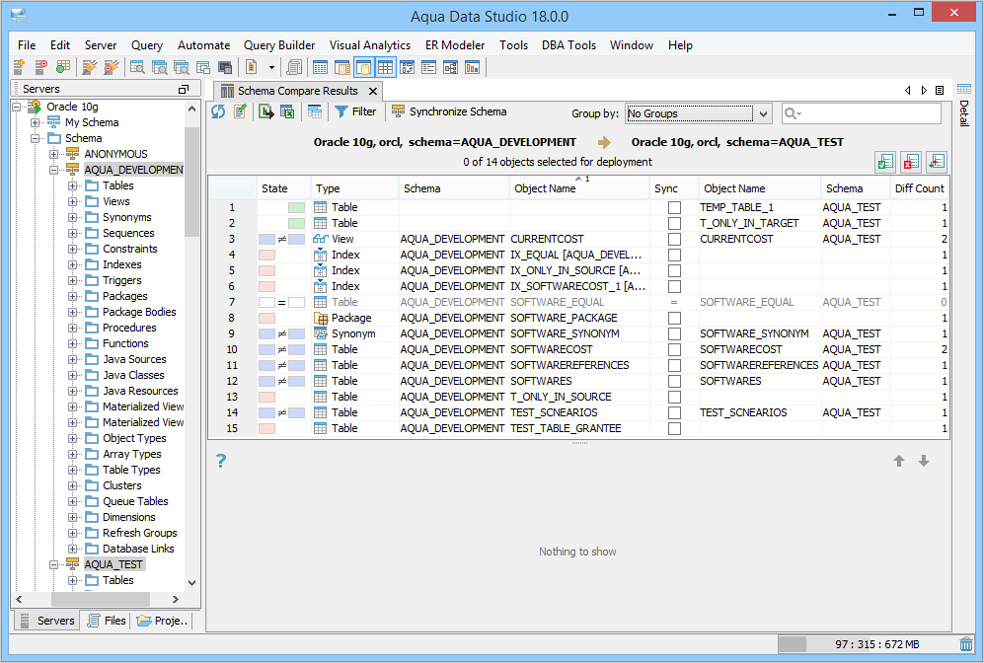Click the Synchronize Schema button
This screenshot has height=663, width=984.
tap(449, 111)
